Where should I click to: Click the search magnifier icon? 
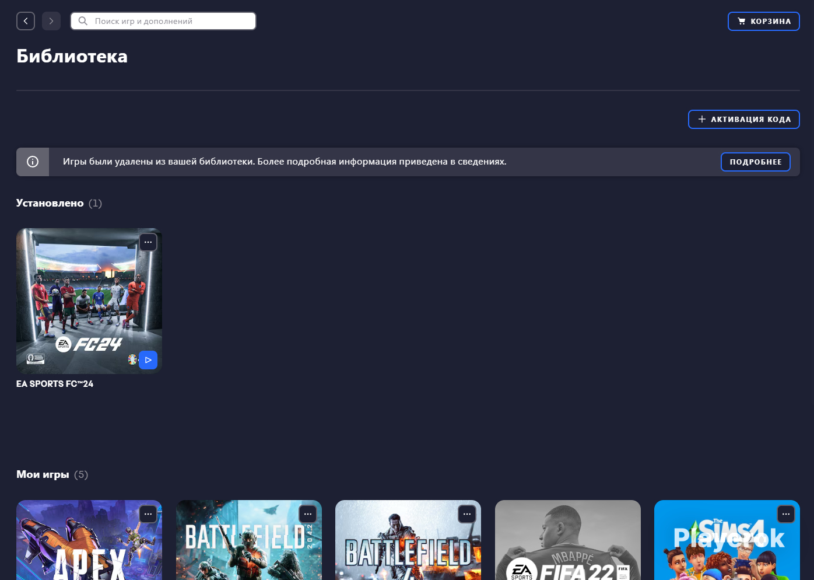[83, 21]
